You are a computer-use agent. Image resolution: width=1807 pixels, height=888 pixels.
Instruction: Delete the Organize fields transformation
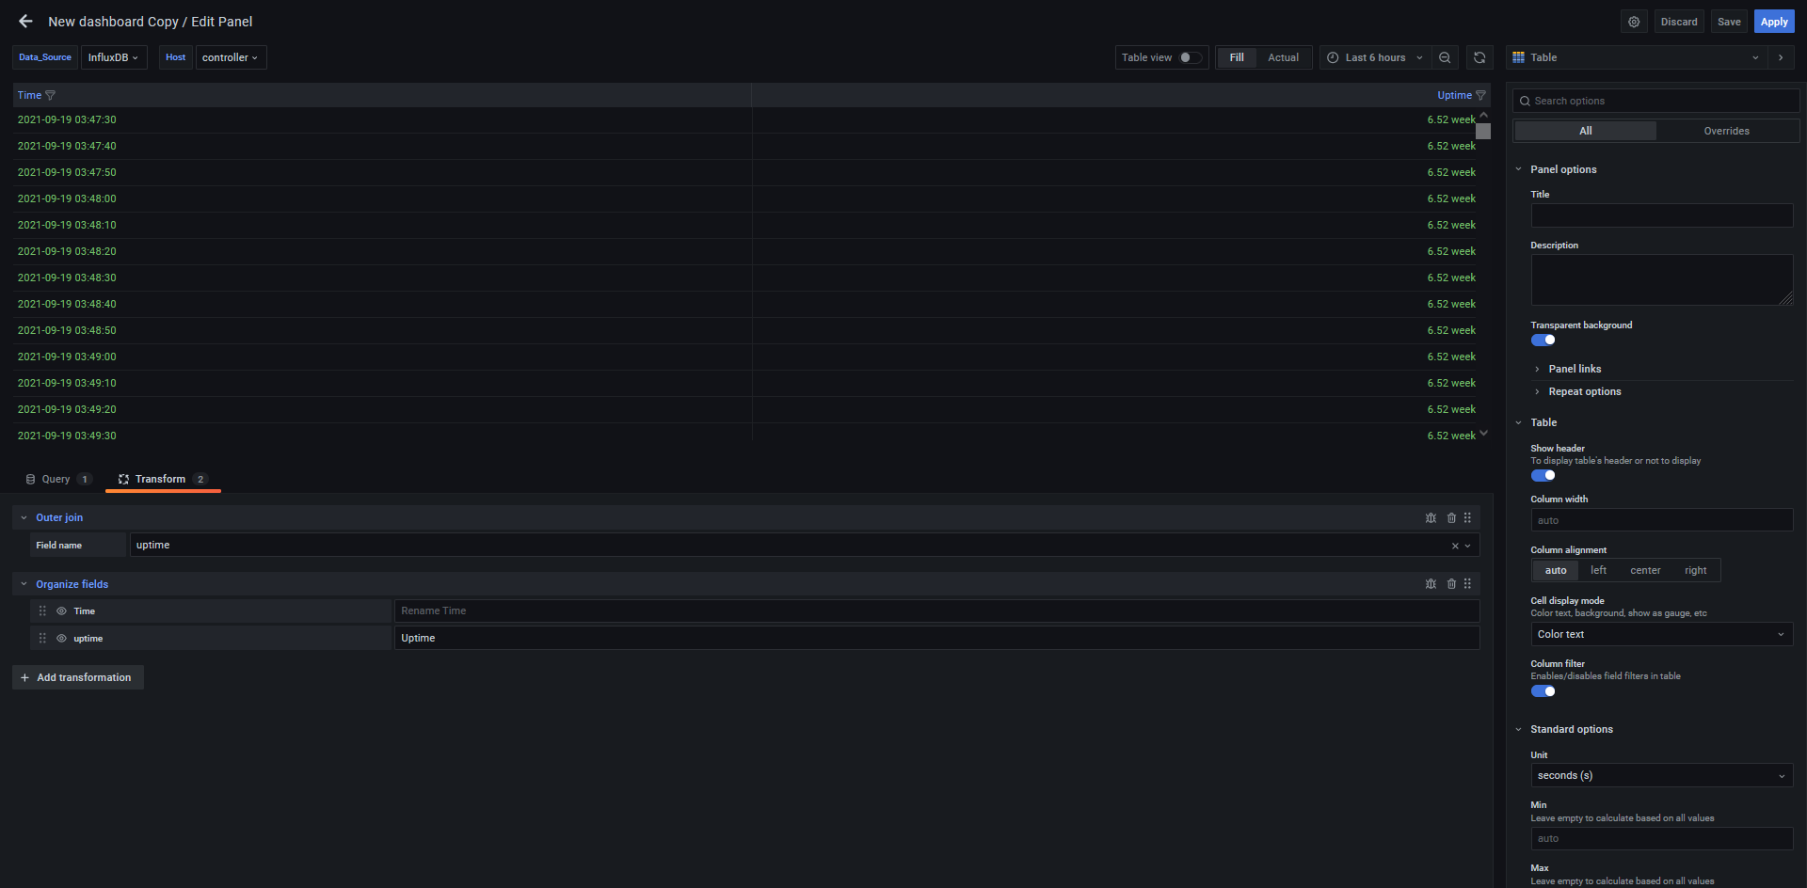(1451, 584)
